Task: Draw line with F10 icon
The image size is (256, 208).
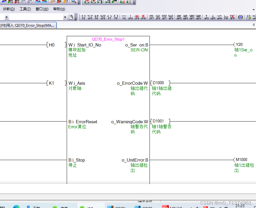Action: click(x=226, y=17)
